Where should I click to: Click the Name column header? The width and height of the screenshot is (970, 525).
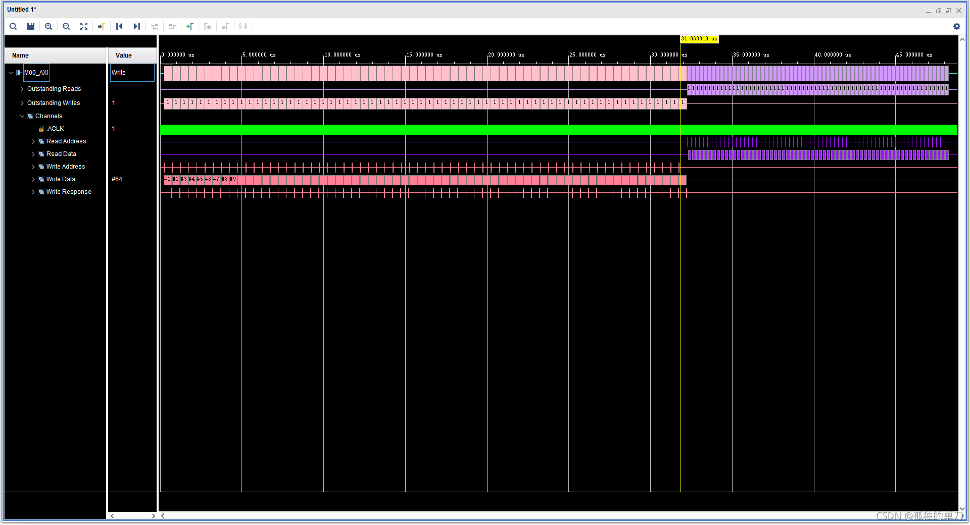click(20, 55)
